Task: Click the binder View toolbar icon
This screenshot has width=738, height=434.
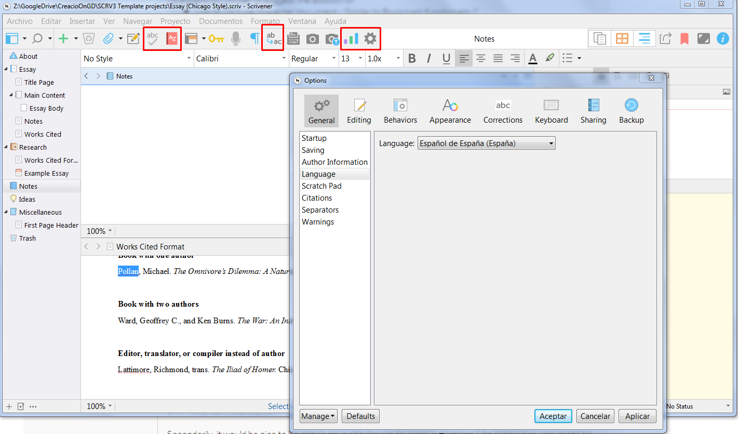Action: click(12, 38)
